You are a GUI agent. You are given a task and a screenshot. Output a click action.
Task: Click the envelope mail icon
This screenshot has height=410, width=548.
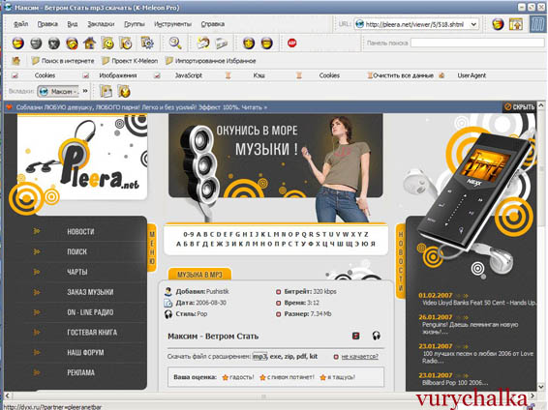tap(203, 43)
